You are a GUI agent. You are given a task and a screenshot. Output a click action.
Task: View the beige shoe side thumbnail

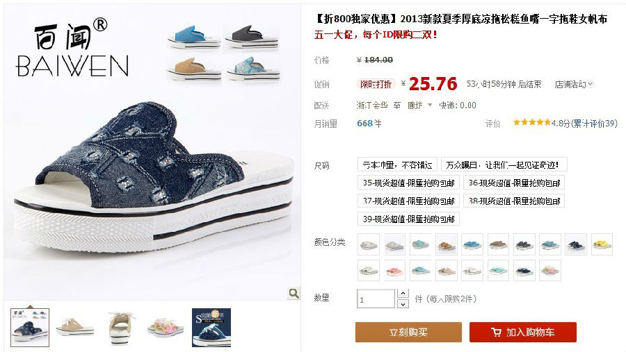point(74,327)
